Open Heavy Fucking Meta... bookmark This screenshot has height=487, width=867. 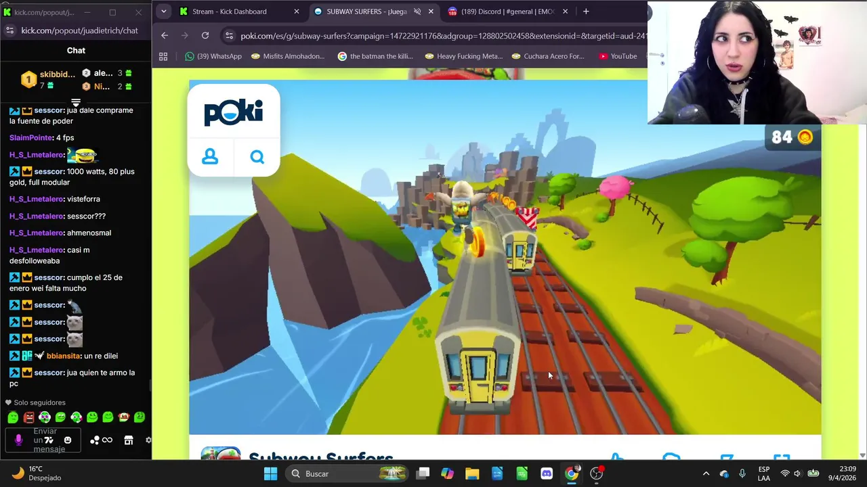463,56
